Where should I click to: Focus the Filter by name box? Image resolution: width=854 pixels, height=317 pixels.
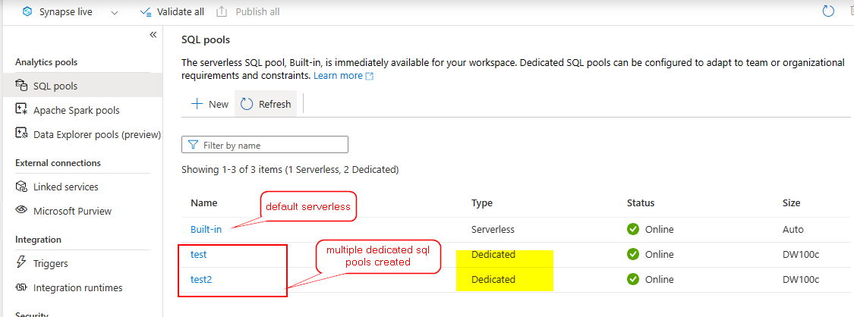coord(265,145)
